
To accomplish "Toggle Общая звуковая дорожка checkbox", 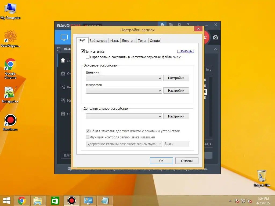I will 88,131.
